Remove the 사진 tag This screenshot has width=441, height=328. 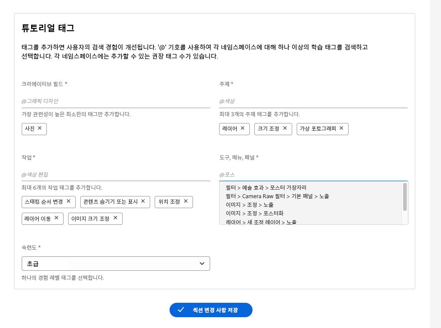coord(40,128)
